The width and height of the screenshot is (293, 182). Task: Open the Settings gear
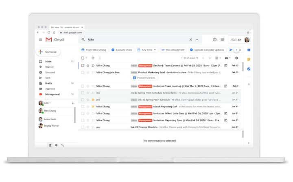236,58
